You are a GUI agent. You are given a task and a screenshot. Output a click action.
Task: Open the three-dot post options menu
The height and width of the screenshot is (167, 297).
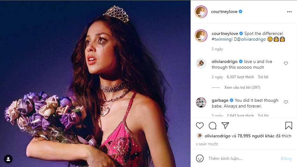(x=289, y=12)
